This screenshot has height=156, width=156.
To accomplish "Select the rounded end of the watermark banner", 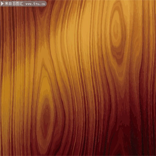I will (x=45, y=4).
